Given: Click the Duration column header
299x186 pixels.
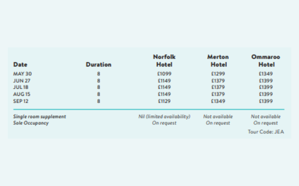Looking at the screenshot, I should pyautogui.click(x=99, y=65).
